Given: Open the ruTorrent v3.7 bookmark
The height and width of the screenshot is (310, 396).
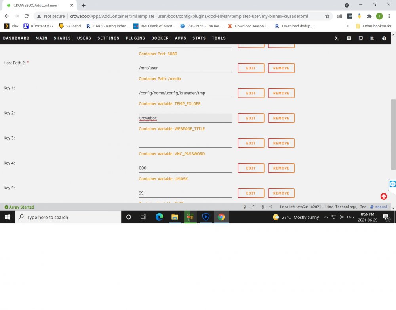Looking at the screenshot, I should click(38, 26).
